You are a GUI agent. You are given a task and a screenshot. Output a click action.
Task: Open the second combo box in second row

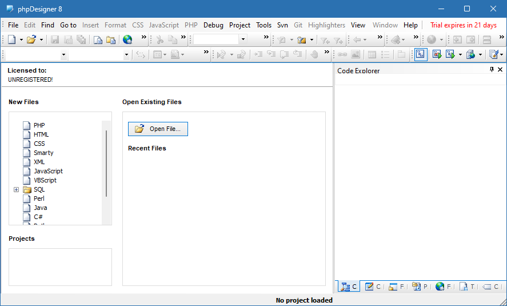126,55
